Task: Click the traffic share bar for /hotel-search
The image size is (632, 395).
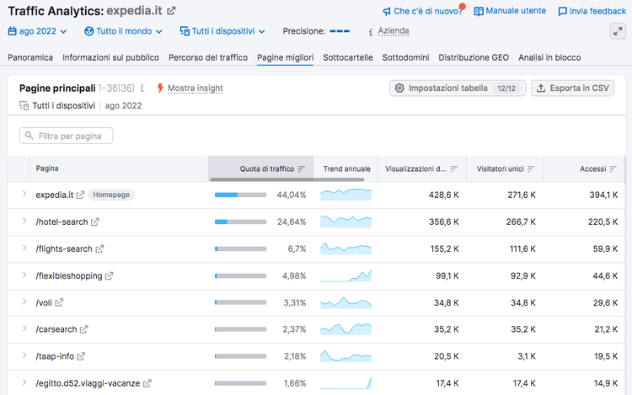Action: (x=240, y=222)
